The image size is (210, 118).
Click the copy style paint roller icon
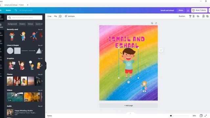click(190, 16)
